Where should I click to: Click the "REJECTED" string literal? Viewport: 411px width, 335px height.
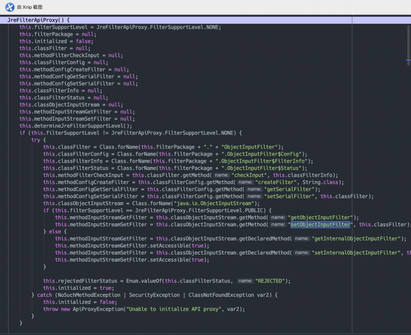270,281
